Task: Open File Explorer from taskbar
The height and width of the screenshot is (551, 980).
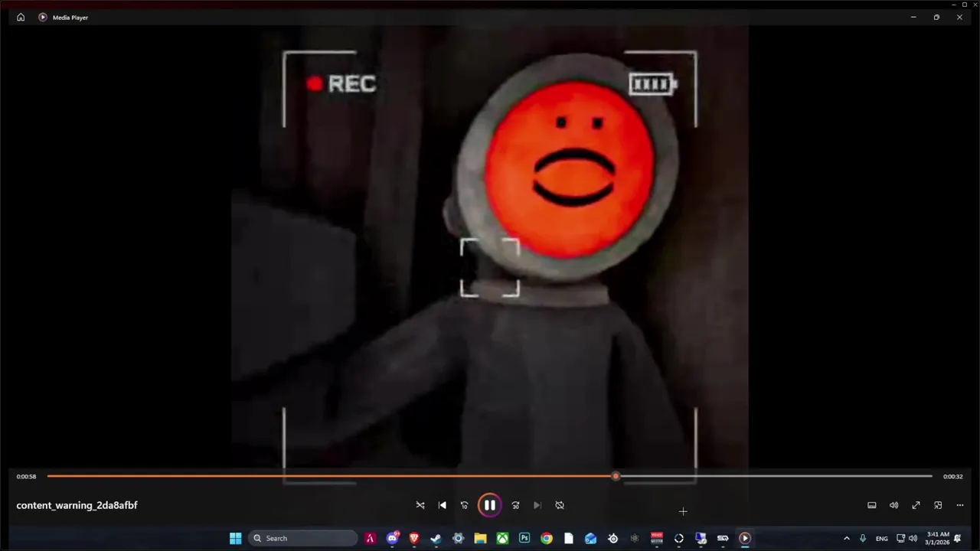Action: pos(480,538)
